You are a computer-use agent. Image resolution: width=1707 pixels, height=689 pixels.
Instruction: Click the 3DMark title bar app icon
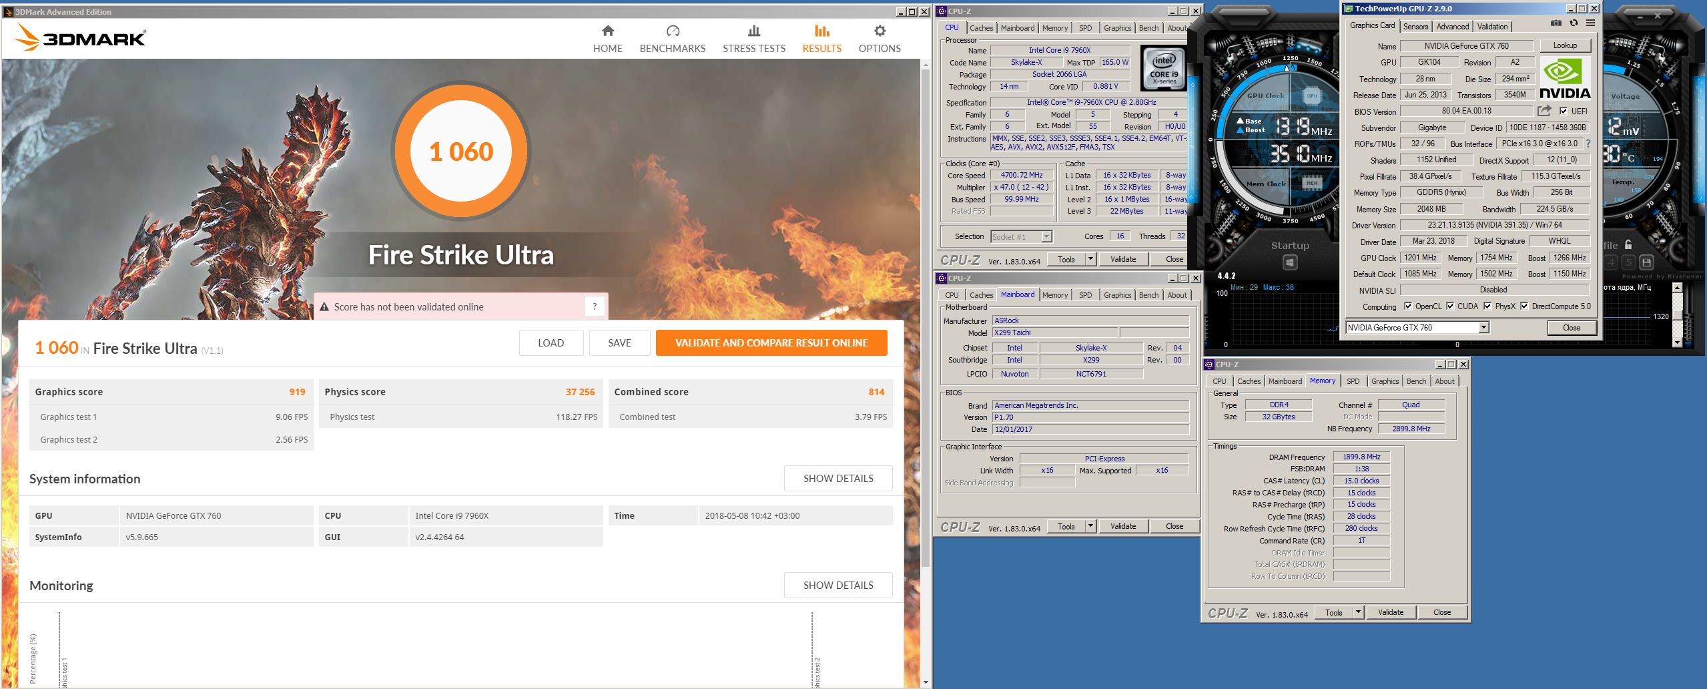pos(8,11)
